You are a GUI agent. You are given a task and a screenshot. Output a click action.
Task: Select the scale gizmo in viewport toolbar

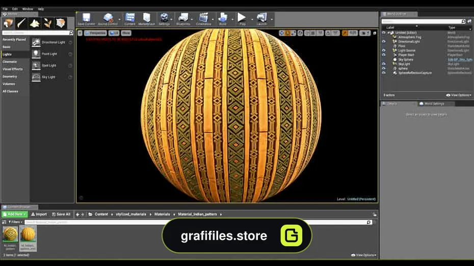click(293, 33)
